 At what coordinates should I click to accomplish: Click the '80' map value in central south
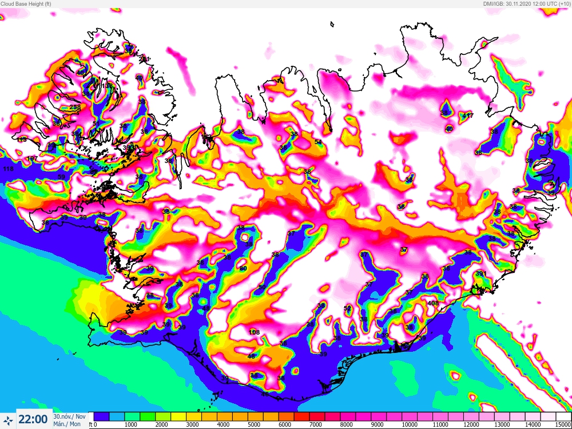[x=243, y=268]
